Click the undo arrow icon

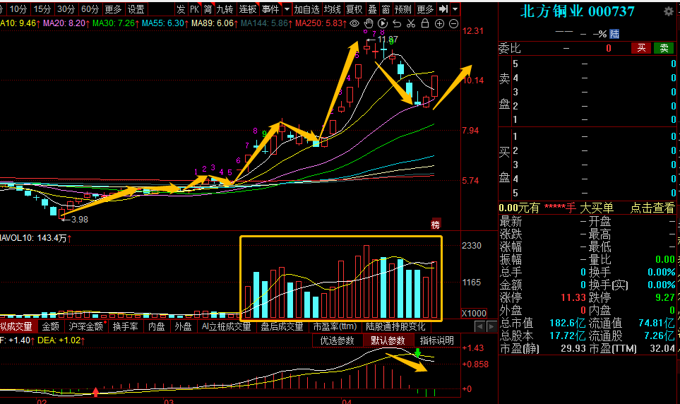pos(396,23)
